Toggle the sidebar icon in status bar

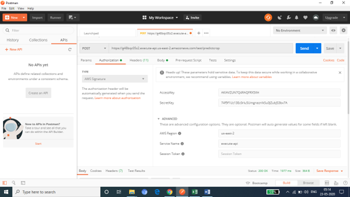pos(5,182)
